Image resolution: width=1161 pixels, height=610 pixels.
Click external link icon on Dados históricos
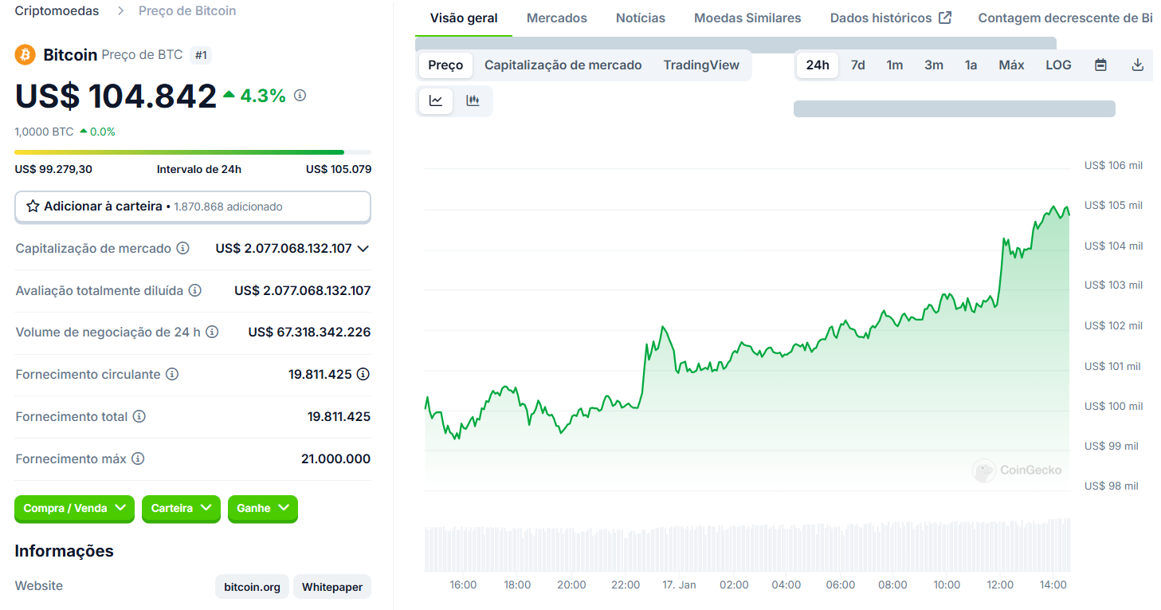945,18
